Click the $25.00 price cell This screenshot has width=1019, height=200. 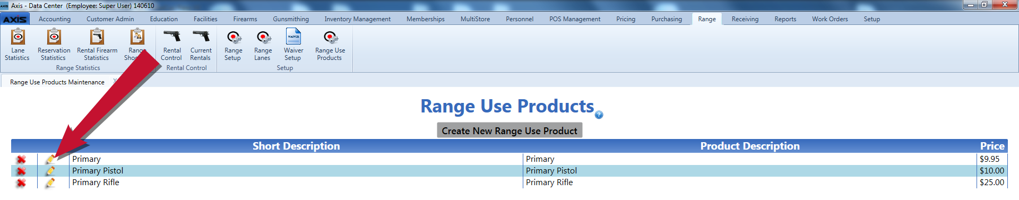click(x=992, y=182)
